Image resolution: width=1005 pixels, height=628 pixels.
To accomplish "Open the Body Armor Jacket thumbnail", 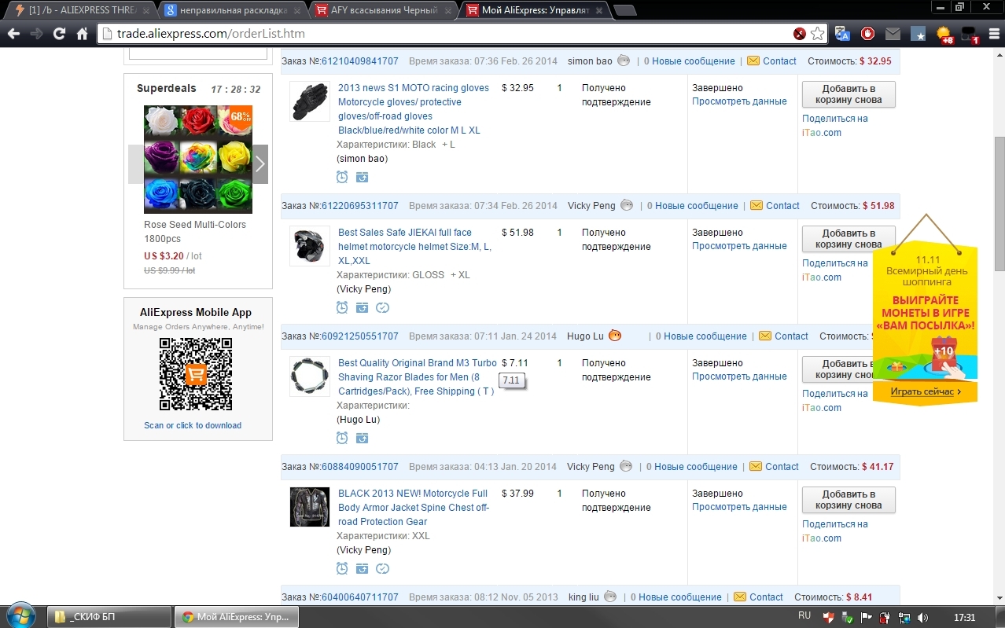I will coord(310,507).
